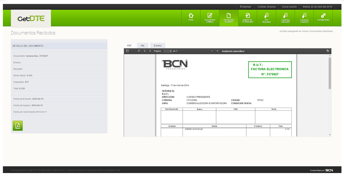344x177 pixels.
Task: Click the page number input field
Action: pyautogui.click(x=168, y=51)
